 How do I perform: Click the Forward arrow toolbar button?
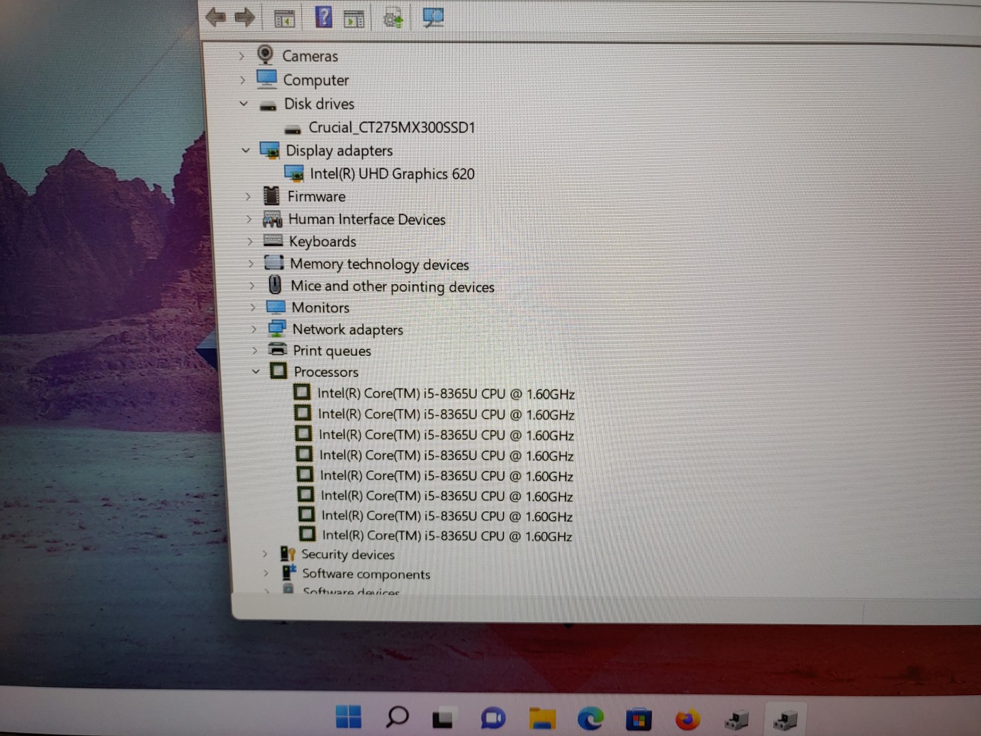(x=245, y=17)
